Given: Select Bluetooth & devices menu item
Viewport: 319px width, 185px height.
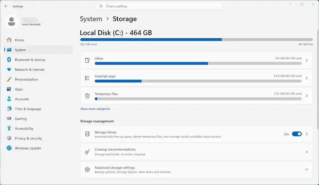Looking at the screenshot, I should click(38, 60).
